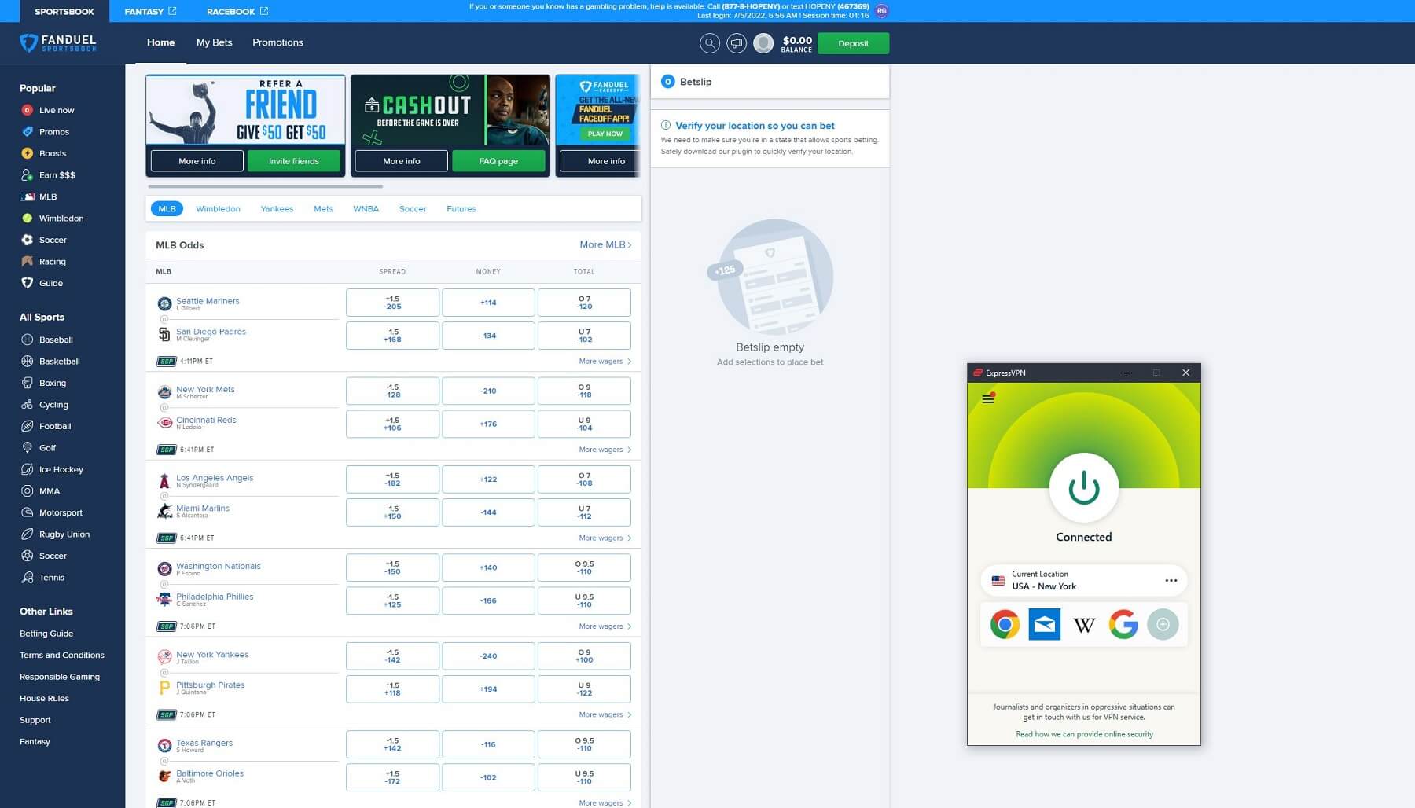
Task: Toggle the ExpressVPN power connection button
Action: coord(1084,488)
